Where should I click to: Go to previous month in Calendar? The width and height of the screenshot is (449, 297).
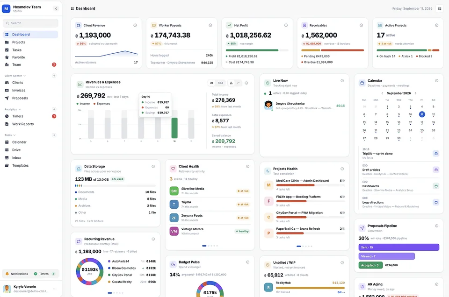pyautogui.click(x=382, y=93)
